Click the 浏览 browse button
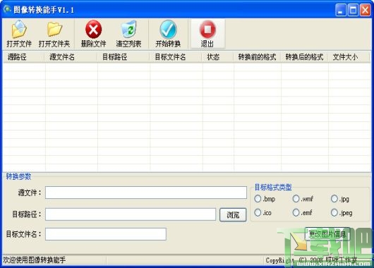This screenshot has height=268, width=374. 233,215
